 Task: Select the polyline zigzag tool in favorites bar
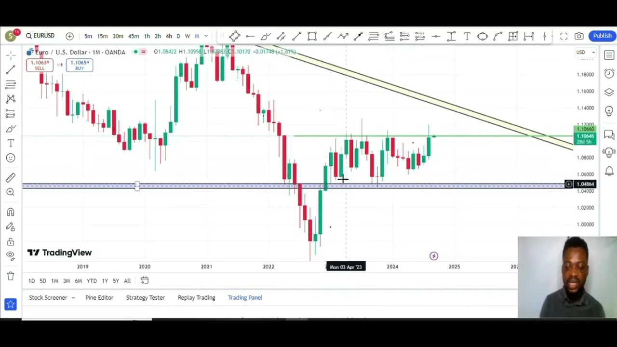pos(343,36)
